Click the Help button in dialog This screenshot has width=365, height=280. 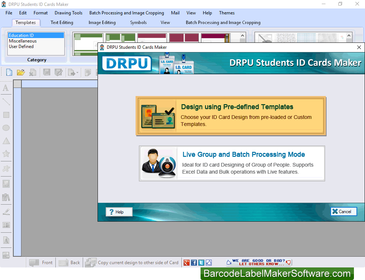point(119,212)
